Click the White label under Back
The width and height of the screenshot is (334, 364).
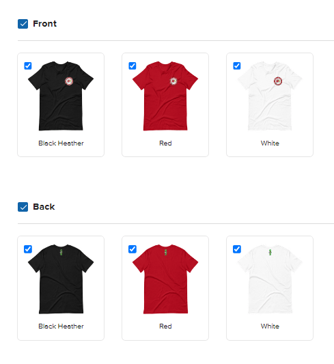coord(270,326)
